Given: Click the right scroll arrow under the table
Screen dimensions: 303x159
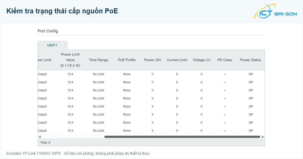Looking at the screenshot, I should pyautogui.click(x=263, y=137).
